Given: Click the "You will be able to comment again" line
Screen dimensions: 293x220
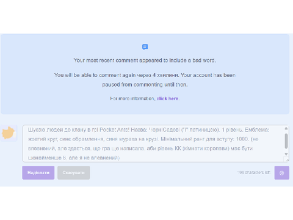Looking at the screenshot, I should coord(145,75).
